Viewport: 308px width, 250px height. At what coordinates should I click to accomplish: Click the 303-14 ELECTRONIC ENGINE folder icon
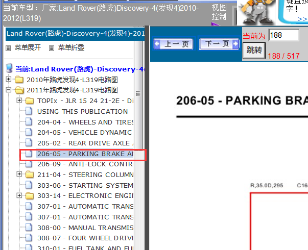click(30, 195)
